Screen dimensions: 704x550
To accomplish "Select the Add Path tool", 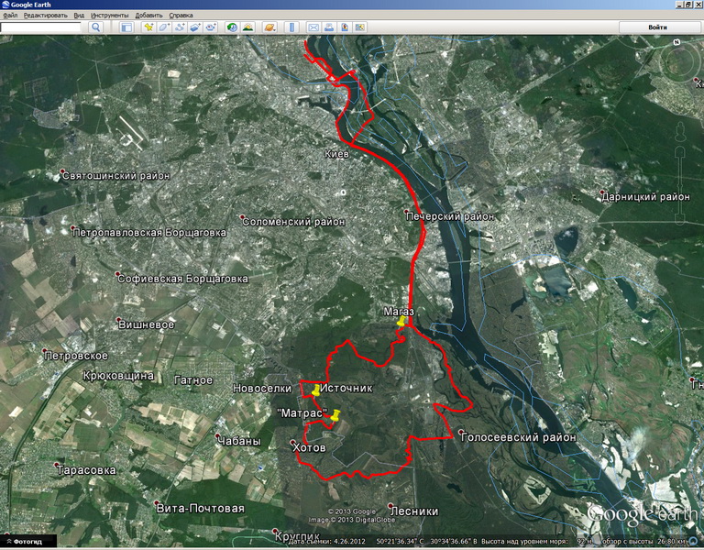I will (x=180, y=27).
